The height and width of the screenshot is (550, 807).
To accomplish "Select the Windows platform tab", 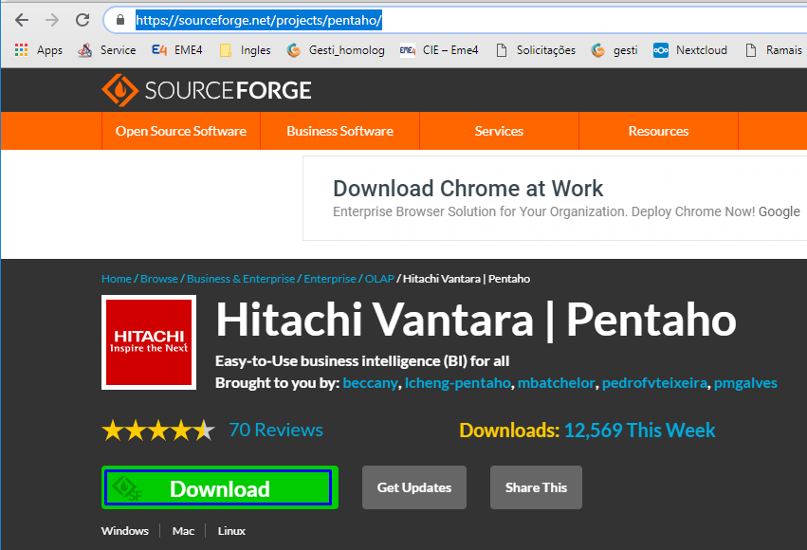I will point(125,531).
